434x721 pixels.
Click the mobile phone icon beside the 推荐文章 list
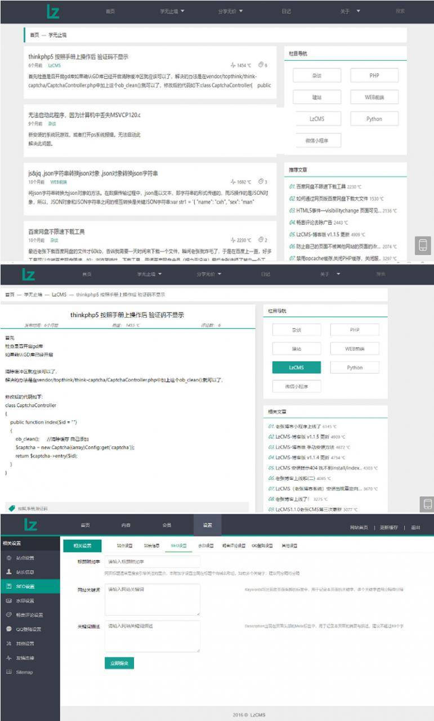(423, 246)
